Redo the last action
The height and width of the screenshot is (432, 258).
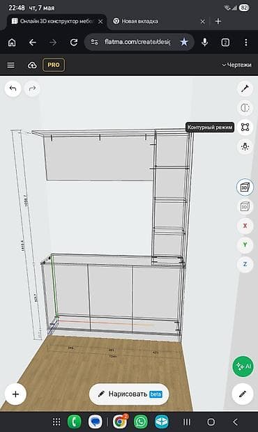point(32,88)
